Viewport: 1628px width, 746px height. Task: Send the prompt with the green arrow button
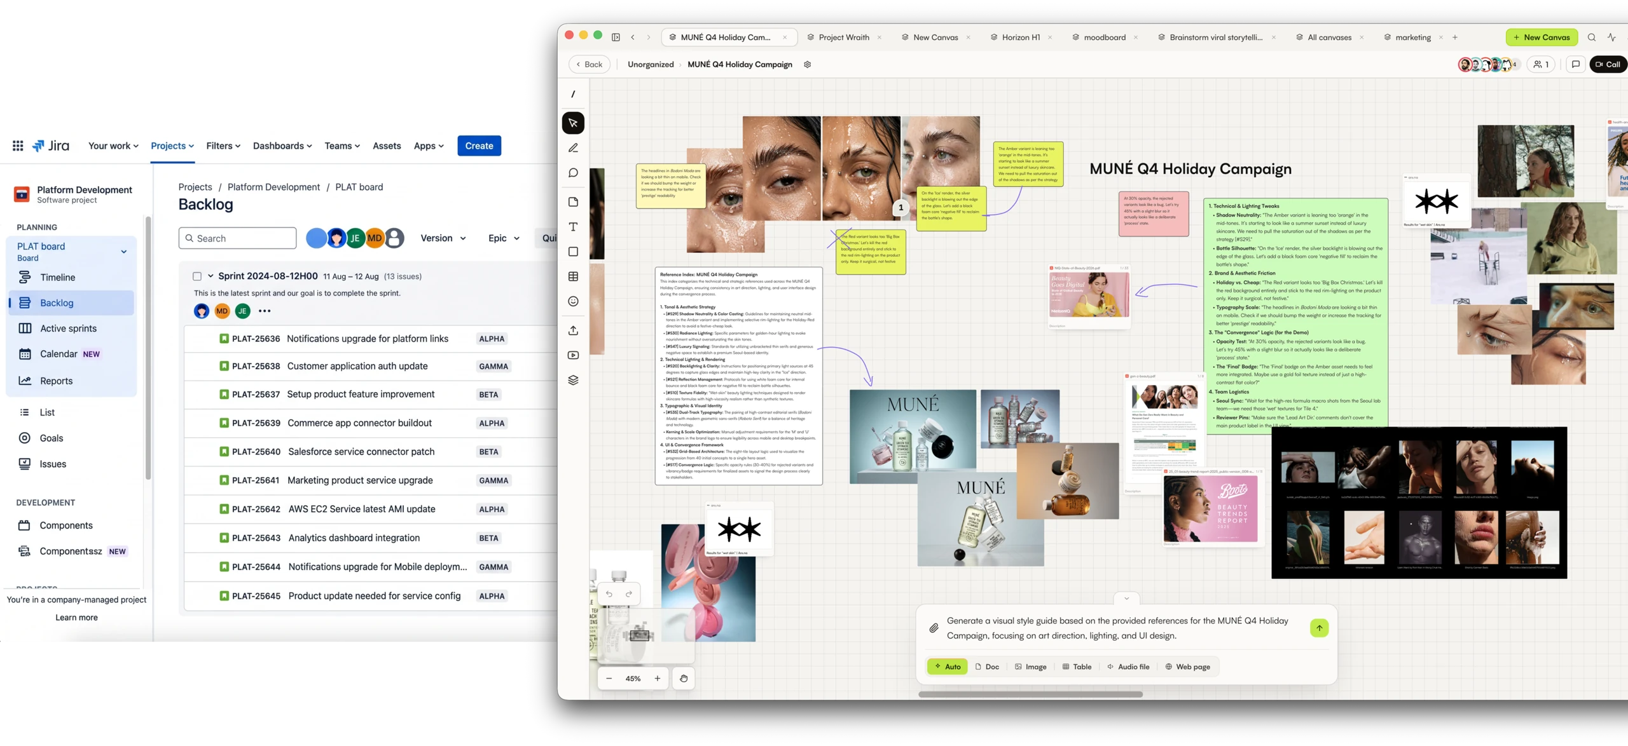(1319, 628)
